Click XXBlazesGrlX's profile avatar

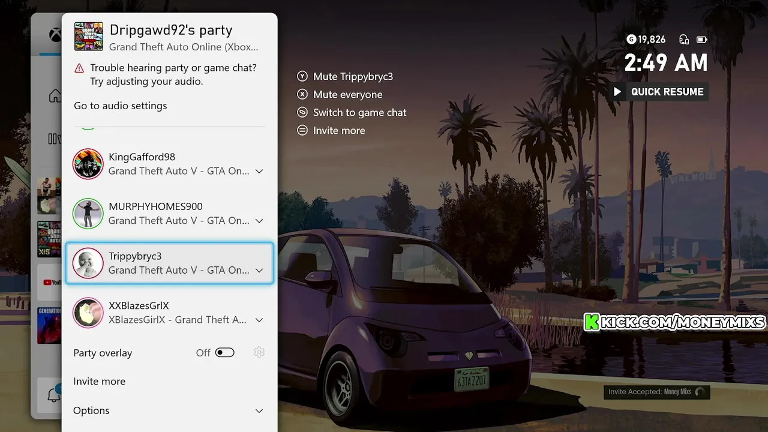(x=88, y=313)
